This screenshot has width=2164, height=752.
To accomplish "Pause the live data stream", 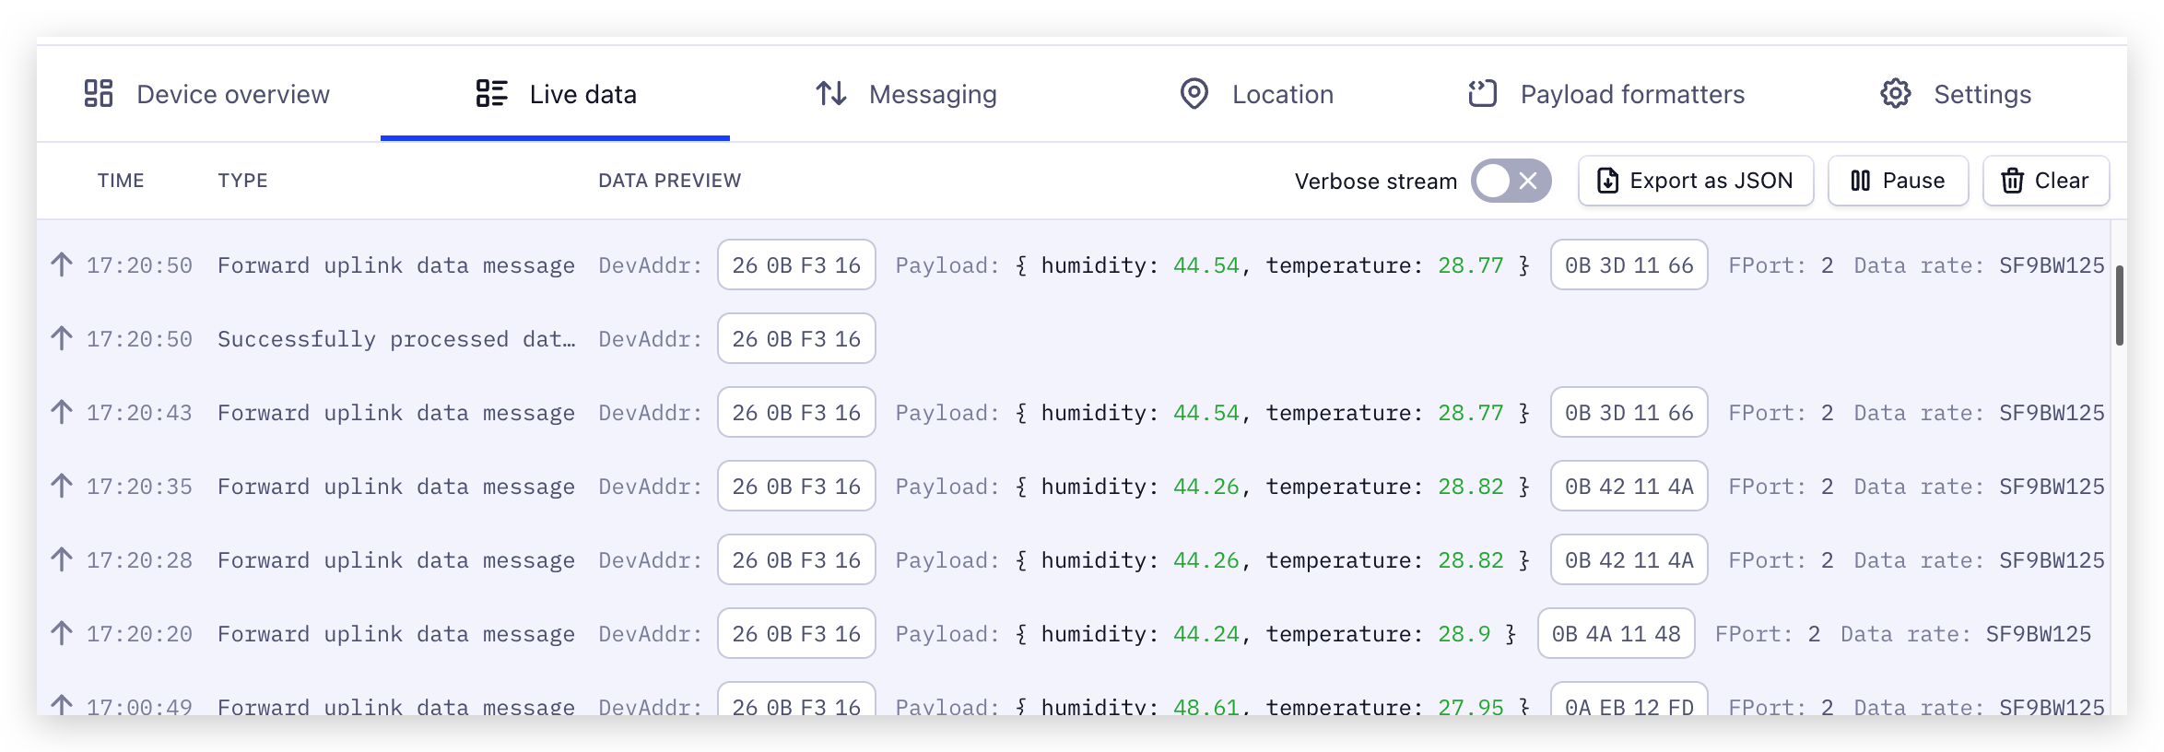I will pos(1899,181).
